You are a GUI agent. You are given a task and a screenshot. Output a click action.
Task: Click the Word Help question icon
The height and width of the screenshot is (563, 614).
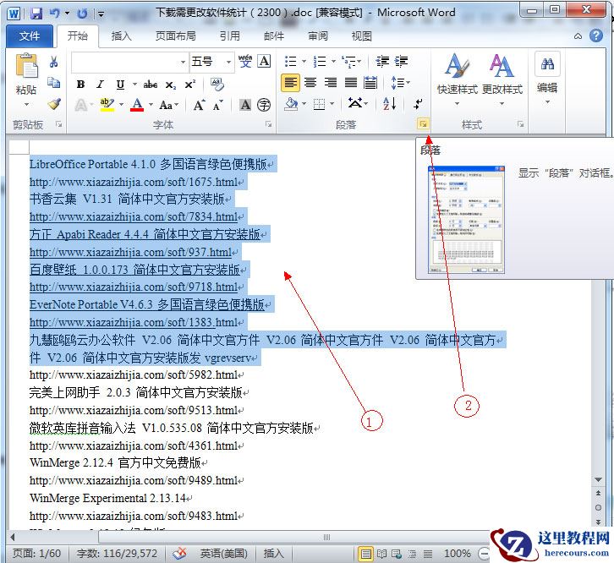click(x=596, y=36)
